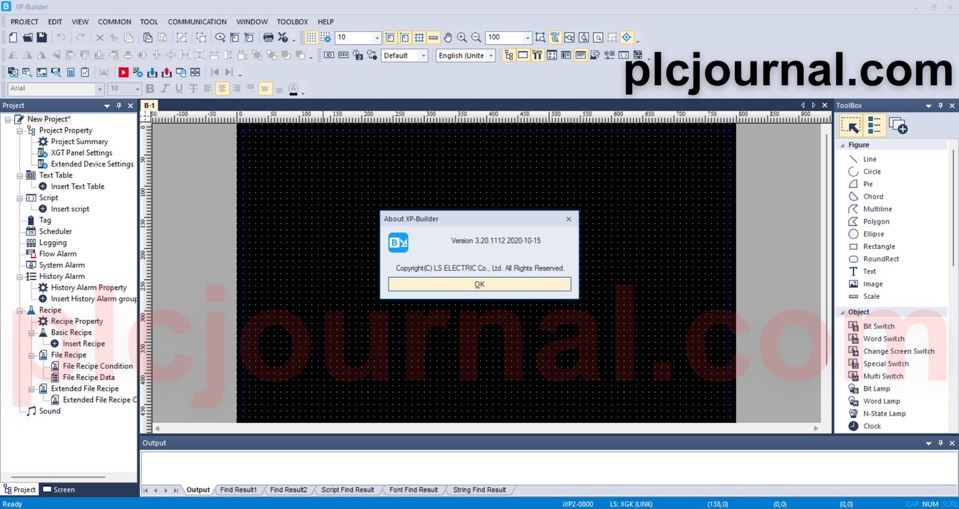The height and width of the screenshot is (509, 959).
Task: Select the Word Lamp object
Action: (874, 402)
